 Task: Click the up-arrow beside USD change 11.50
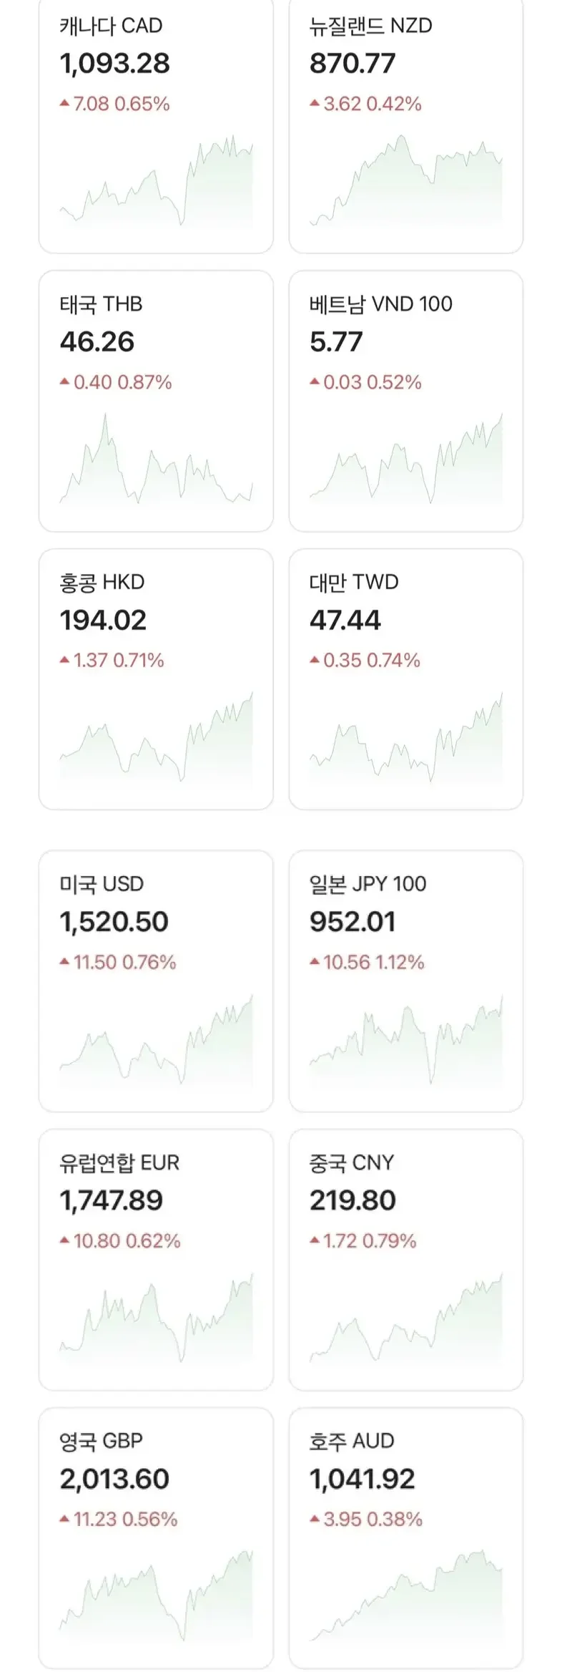pyautogui.click(x=65, y=962)
